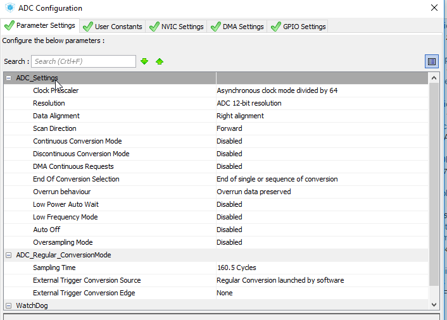
Task: Select Sampling Time value '160.5 Cycles'
Action: (x=237, y=268)
